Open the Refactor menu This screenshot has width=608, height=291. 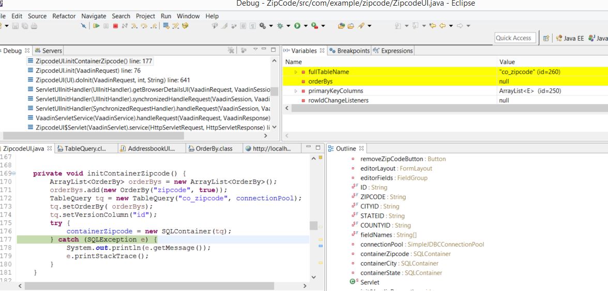click(x=64, y=16)
